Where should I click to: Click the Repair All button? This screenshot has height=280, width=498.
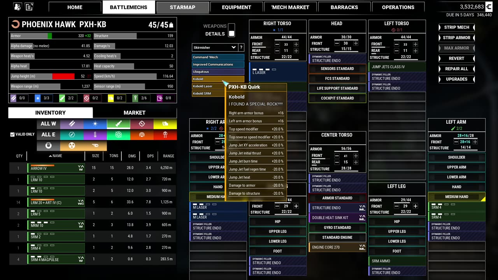pos(456,69)
